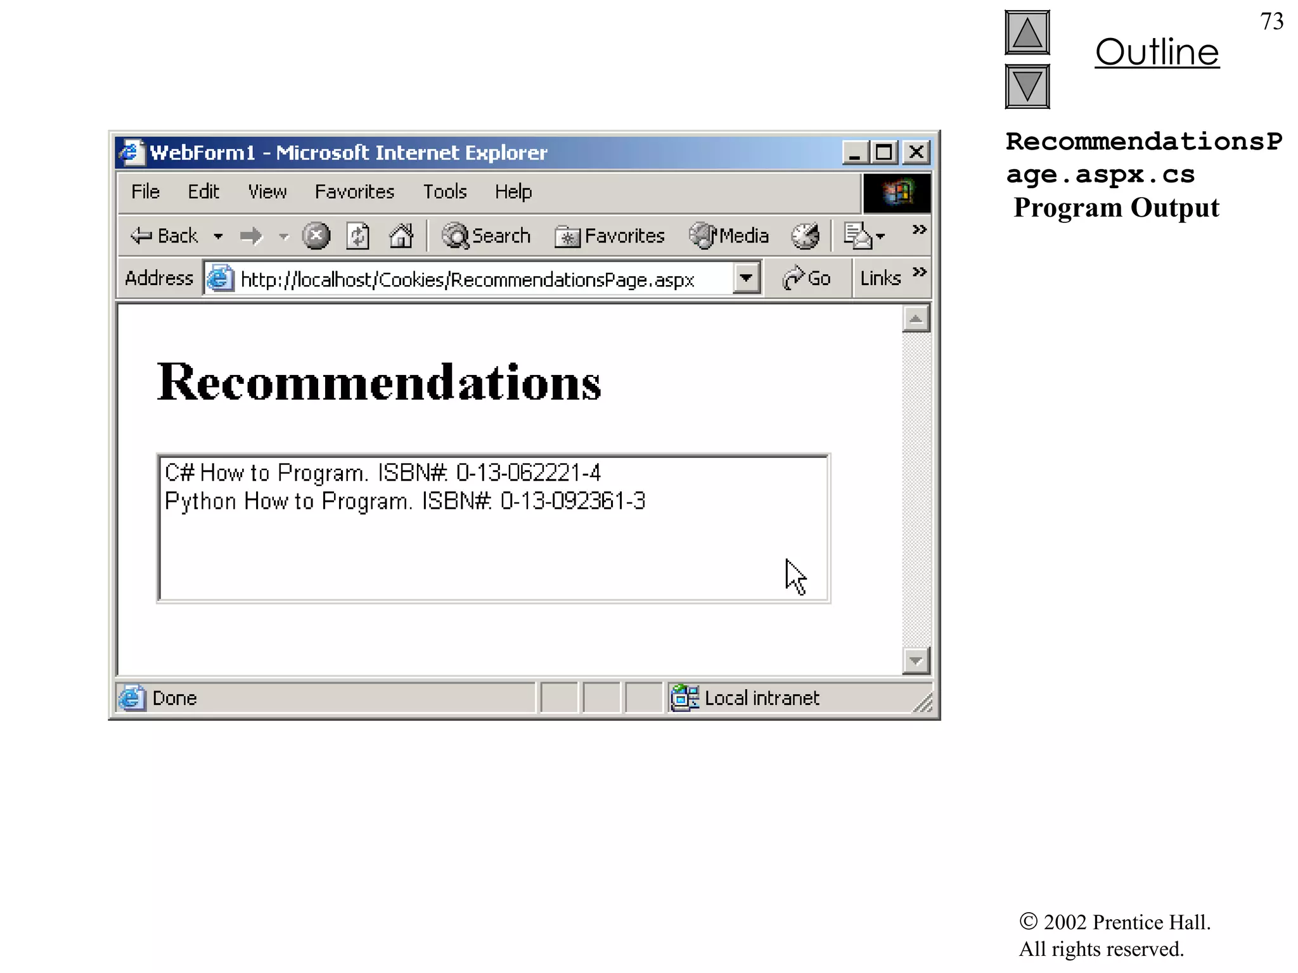Click the Forward arrow button
The image size is (1298, 973).
point(251,237)
